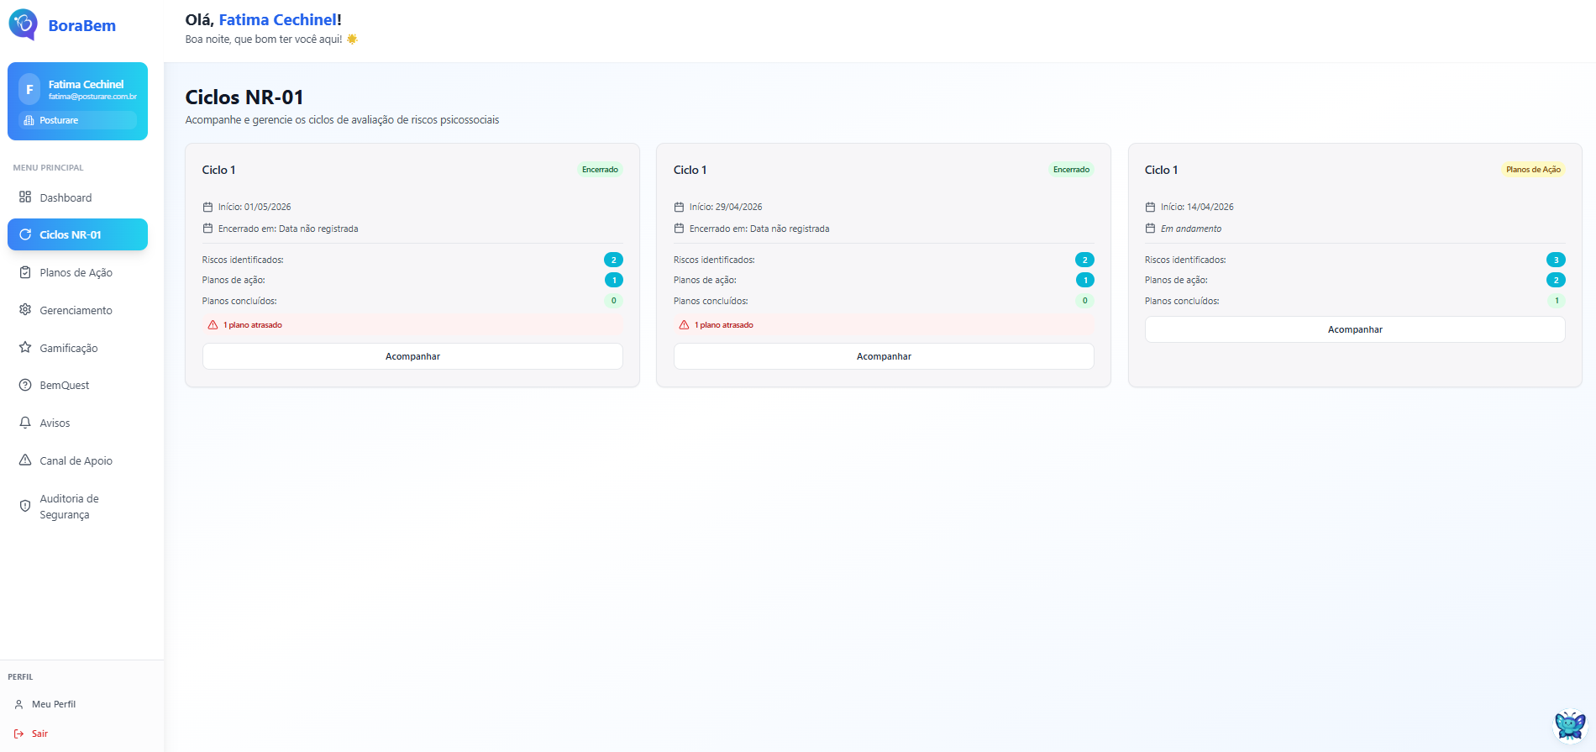Click the Gerenciamento gear icon
Viewport: 1596px width, 752px height.
25,310
